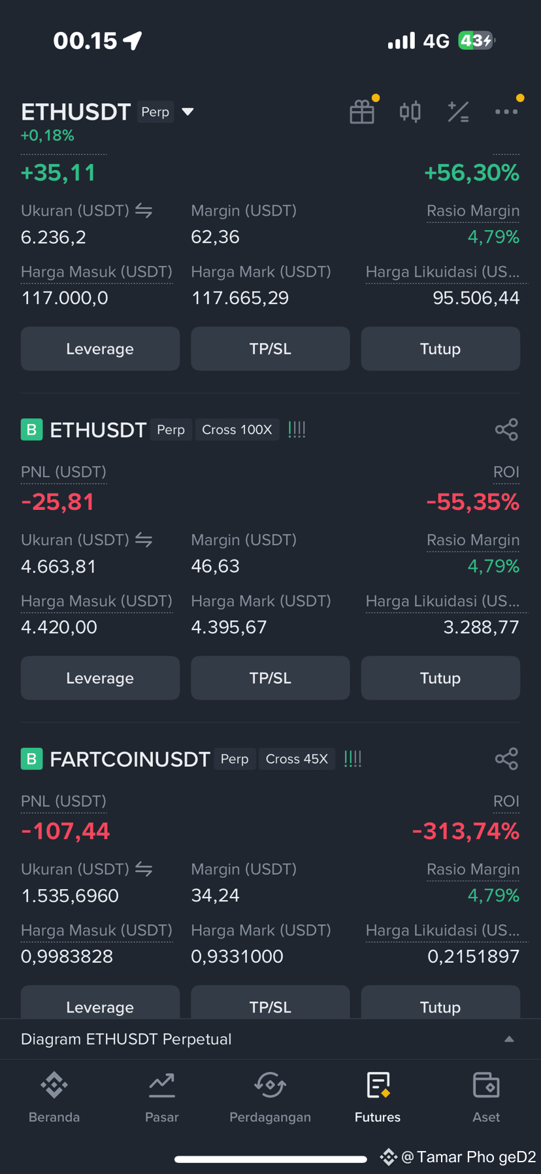Open the three-dot more options menu
541x1174 pixels.
click(506, 112)
